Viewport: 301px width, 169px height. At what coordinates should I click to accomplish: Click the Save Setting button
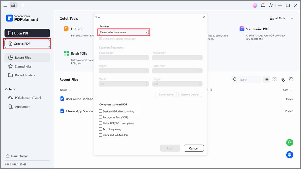[166, 94]
